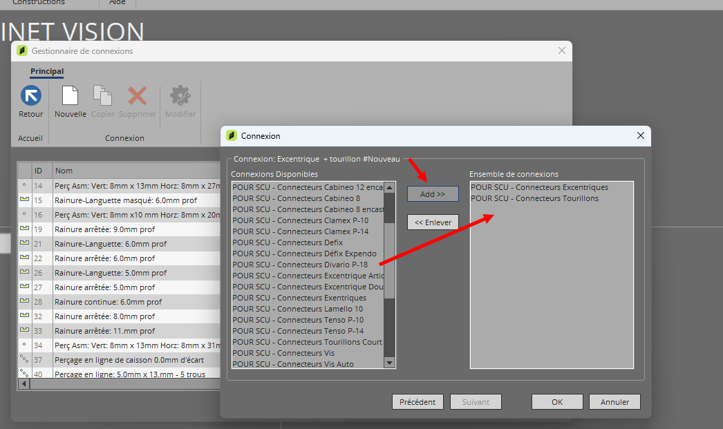Viewport: 723px width, 429px height.
Task: Click the Suivant button
Action: coord(476,402)
